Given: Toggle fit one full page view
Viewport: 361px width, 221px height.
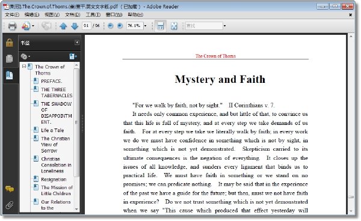Looking at the screenshot, I should 174,26.
